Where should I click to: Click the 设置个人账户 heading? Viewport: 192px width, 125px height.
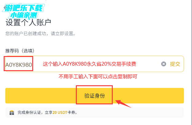point(28,22)
